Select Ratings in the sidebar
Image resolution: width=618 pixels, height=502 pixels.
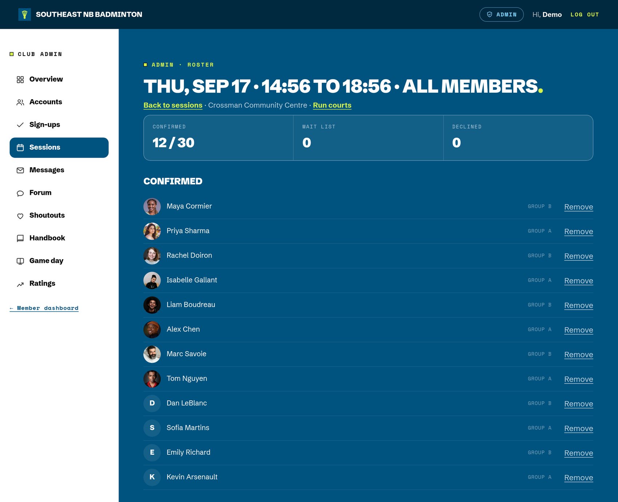click(59, 284)
